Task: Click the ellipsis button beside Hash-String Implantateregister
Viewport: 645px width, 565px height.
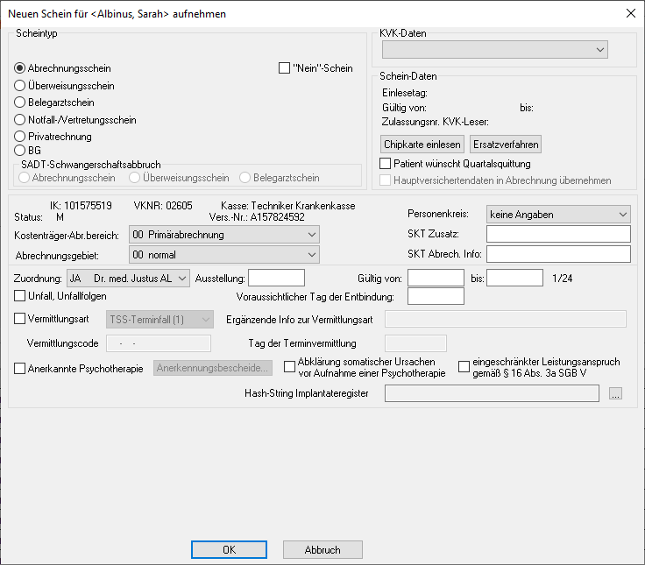Action: pyautogui.click(x=616, y=394)
